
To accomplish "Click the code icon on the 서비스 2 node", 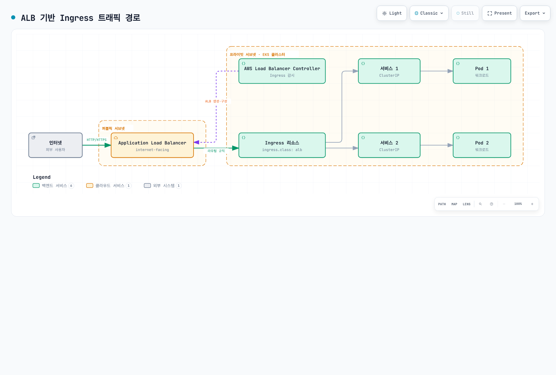I will click(363, 138).
